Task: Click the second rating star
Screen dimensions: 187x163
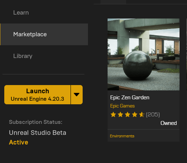Action: click(x=120, y=115)
